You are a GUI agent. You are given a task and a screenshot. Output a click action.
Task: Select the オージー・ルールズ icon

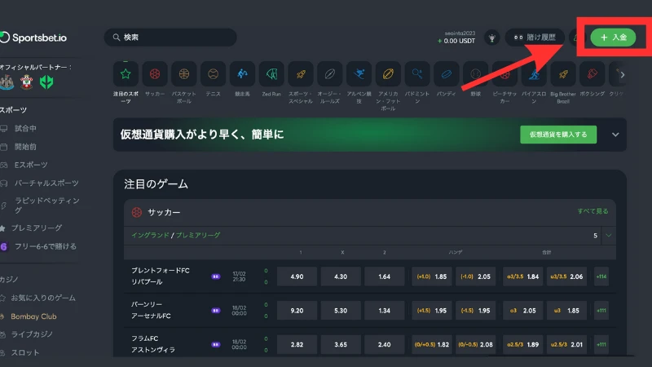coord(330,74)
